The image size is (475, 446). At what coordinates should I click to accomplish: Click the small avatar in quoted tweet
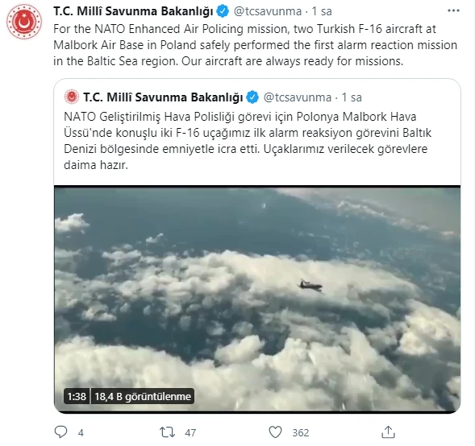(72, 97)
